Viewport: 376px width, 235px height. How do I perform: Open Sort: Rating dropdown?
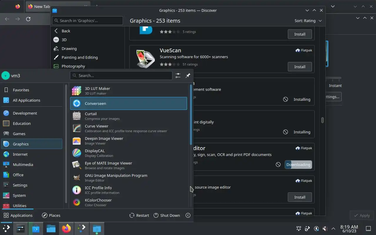tap(308, 21)
